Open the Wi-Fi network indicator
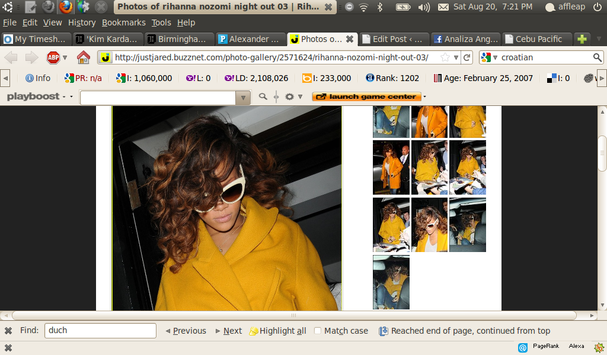Viewport: 607px width, 355px height. click(x=363, y=7)
